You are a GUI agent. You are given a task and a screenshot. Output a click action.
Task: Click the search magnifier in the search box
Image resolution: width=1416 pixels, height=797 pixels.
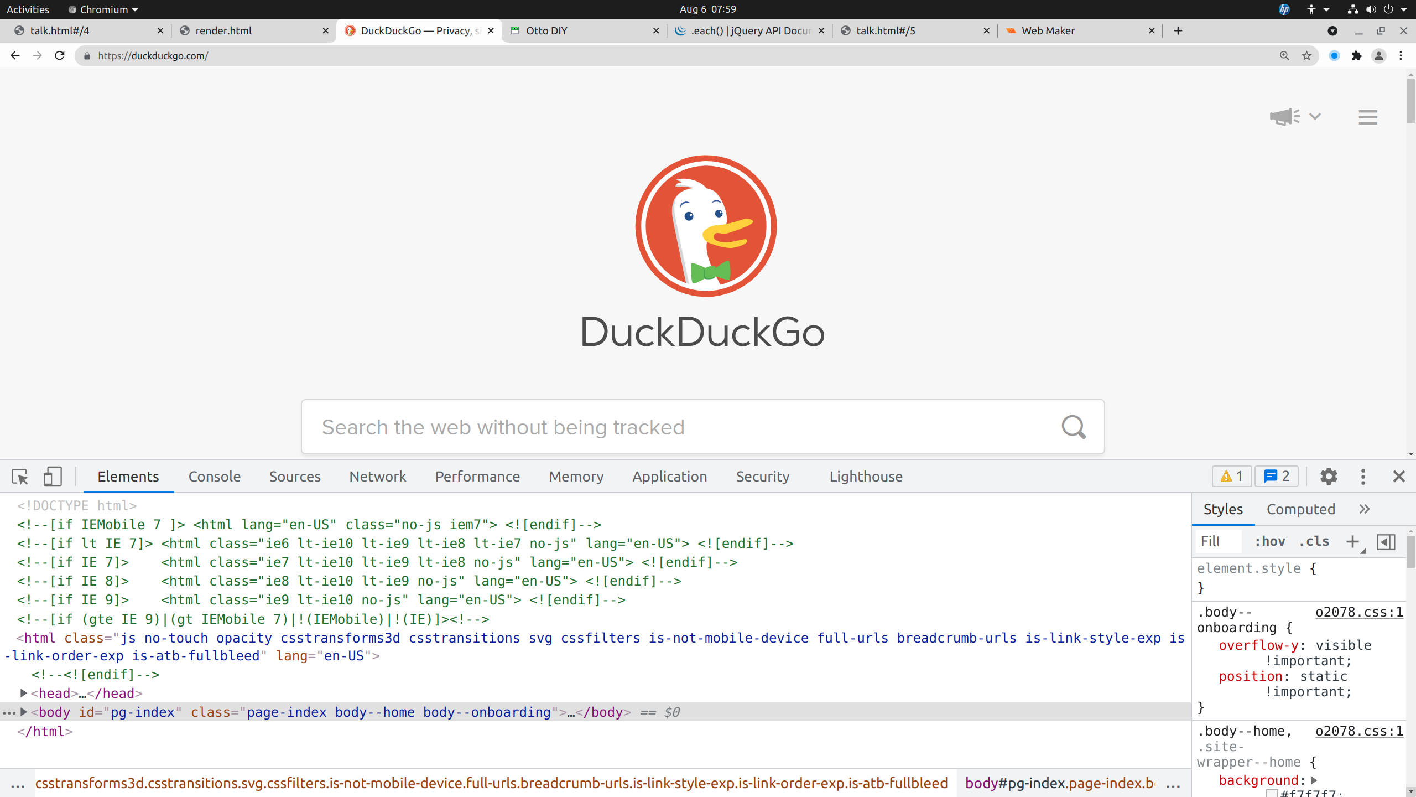coord(1074,427)
